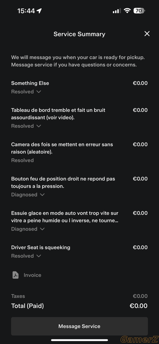The height and width of the screenshot is (344, 159).
Task: Expand Resolved chevron under Something Else
Action: (39, 92)
